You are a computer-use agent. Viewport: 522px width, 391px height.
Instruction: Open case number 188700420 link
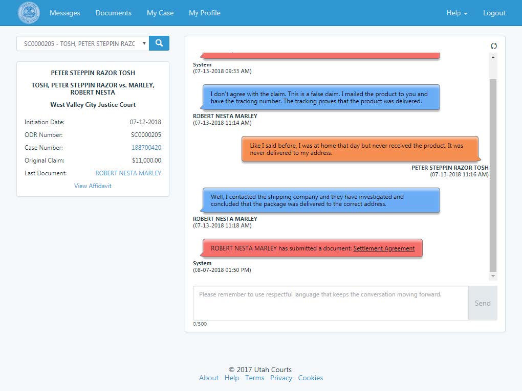pos(146,148)
